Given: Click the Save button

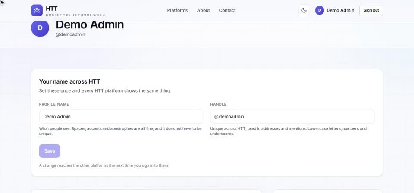Looking at the screenshot, I should click(50, 151).
